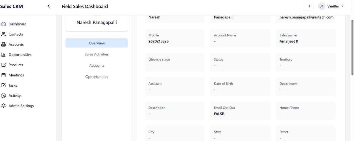Image resolution: width=354 pixels, height=141 pixels.
Task: Collapse the sidebar with chevron arrow
Action: [x=49, y=6]
